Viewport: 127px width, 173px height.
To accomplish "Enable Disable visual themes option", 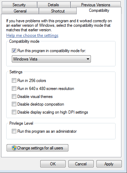I will (14, 97).
